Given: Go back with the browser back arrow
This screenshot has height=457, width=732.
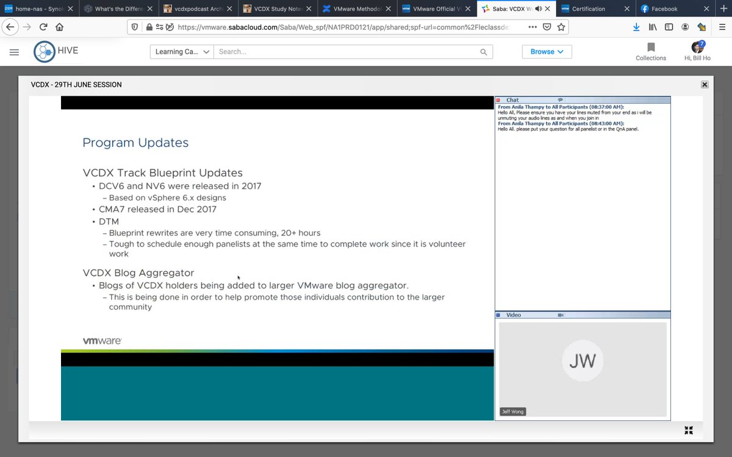Looking at the screenshot, I should pos(10,27).
